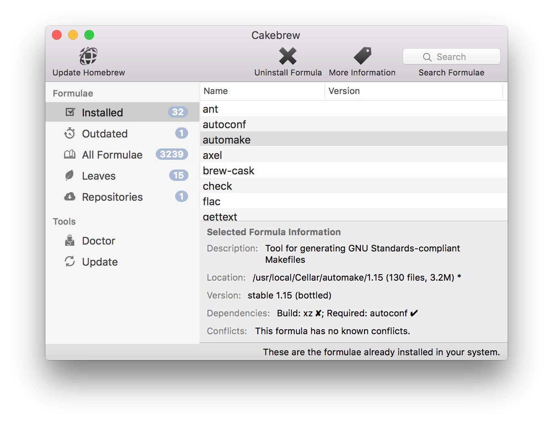Sort by the Name column header

click(x=262, y=91)
